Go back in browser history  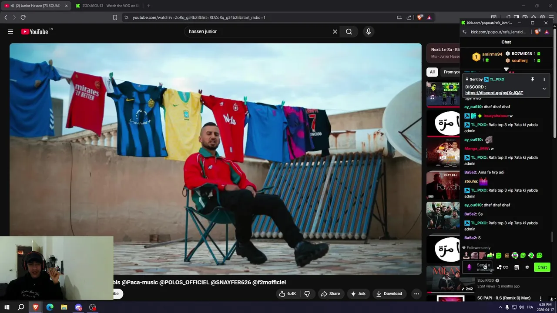[x=6, y=17]
